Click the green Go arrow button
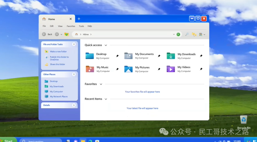Image resolution: width=257 pixels, height=142 pixels. pyautogui.click(x=178, y=34)
